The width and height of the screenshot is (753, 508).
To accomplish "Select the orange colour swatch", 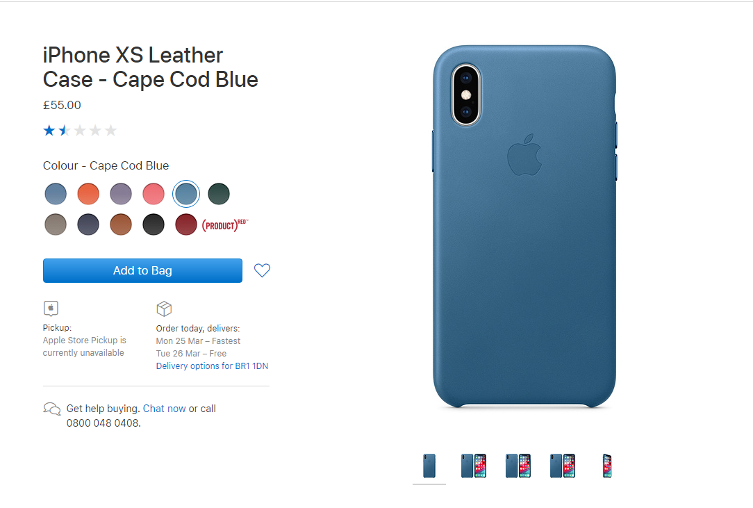I will pyautogui.click(x=88, y=194).
